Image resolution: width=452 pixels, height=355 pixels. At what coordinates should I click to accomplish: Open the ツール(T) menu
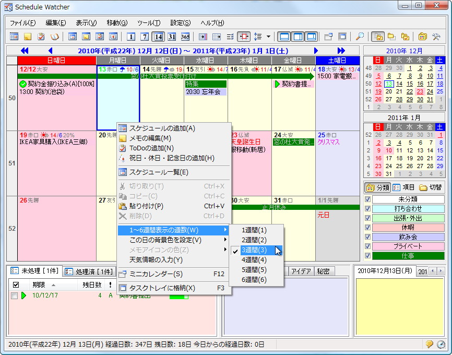[x=149, y=23]
